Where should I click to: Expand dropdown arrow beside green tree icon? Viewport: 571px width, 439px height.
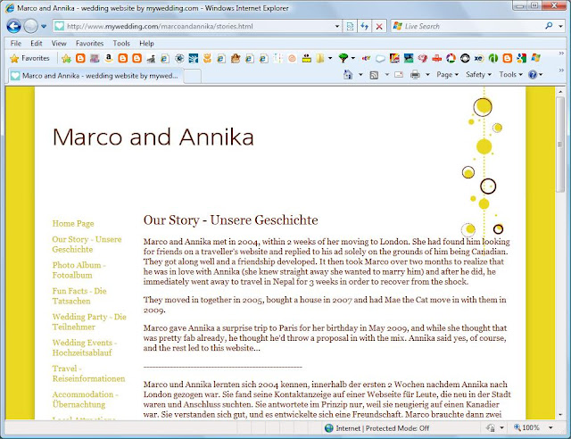(x=353, y=58)
